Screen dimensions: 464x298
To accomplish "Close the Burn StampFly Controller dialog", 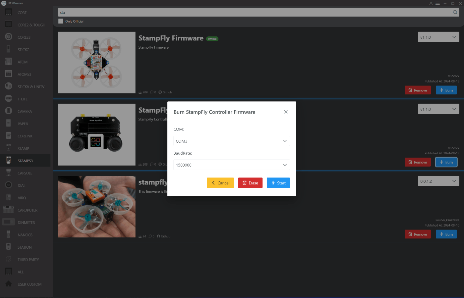I will point(286,112).
